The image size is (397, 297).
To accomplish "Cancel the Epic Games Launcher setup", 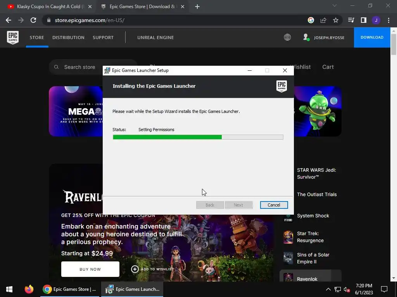I will [274, 205].
